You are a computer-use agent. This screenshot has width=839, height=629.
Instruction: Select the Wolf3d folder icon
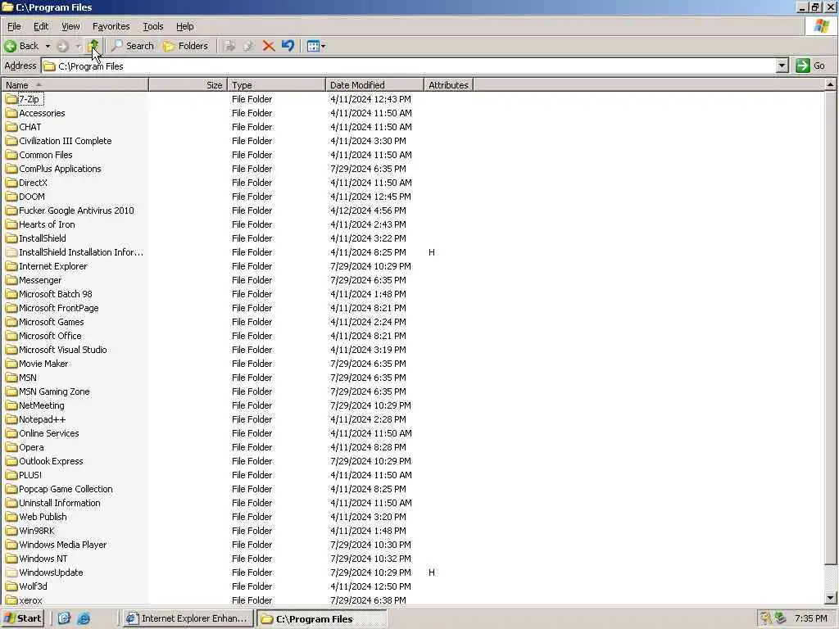click(x=11, y=586)
